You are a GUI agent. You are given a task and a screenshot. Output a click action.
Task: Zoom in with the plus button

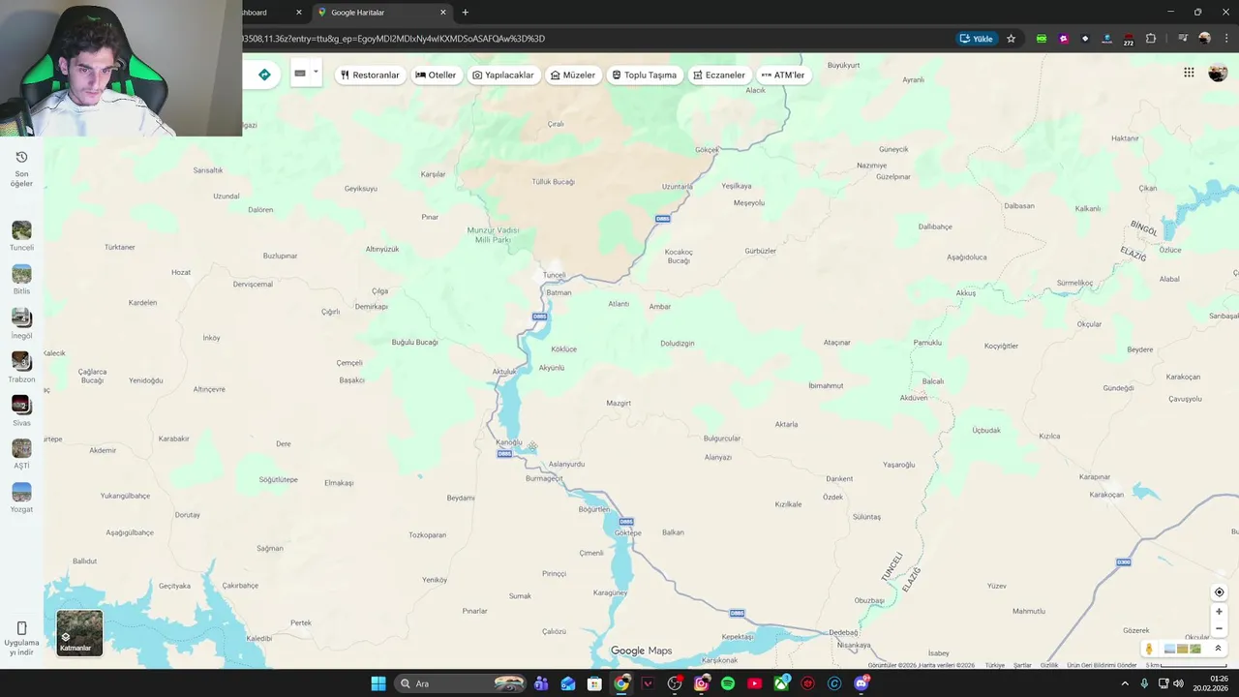point(1219,612)
